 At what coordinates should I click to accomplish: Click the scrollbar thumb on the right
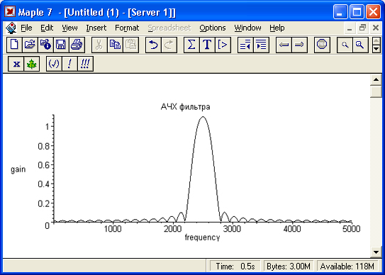pyautogui.click(x=376, y=91)
